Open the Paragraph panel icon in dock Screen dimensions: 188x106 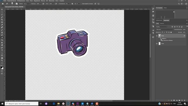click(153, 33)
